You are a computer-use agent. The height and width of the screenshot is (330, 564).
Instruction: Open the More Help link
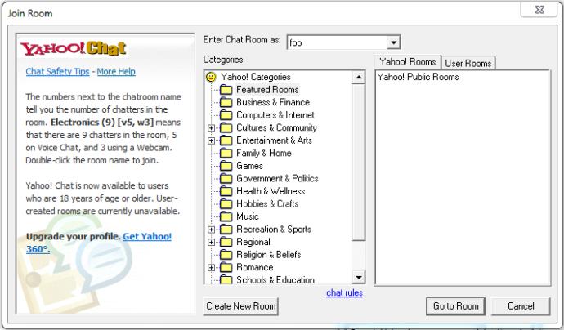click(116, 72)
